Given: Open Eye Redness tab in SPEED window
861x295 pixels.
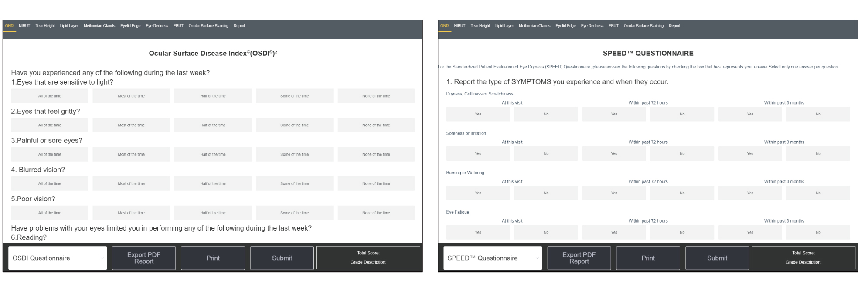Looking at the screenshot, I should click(x=592, y=26).
